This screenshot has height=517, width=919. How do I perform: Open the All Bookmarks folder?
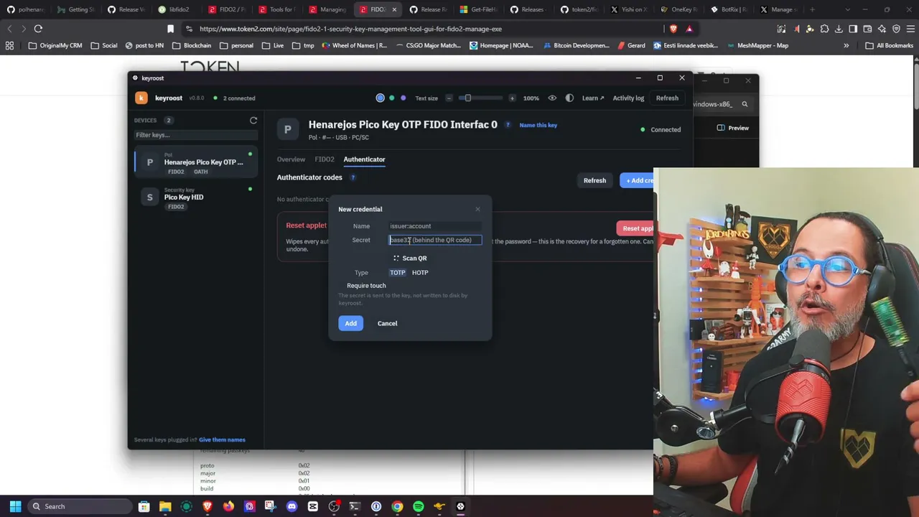point(889,45)
